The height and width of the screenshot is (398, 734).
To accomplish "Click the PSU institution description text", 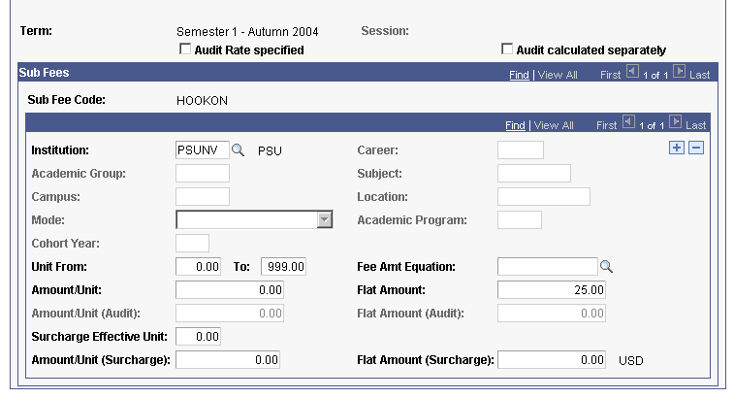I will tap(271, 151).
